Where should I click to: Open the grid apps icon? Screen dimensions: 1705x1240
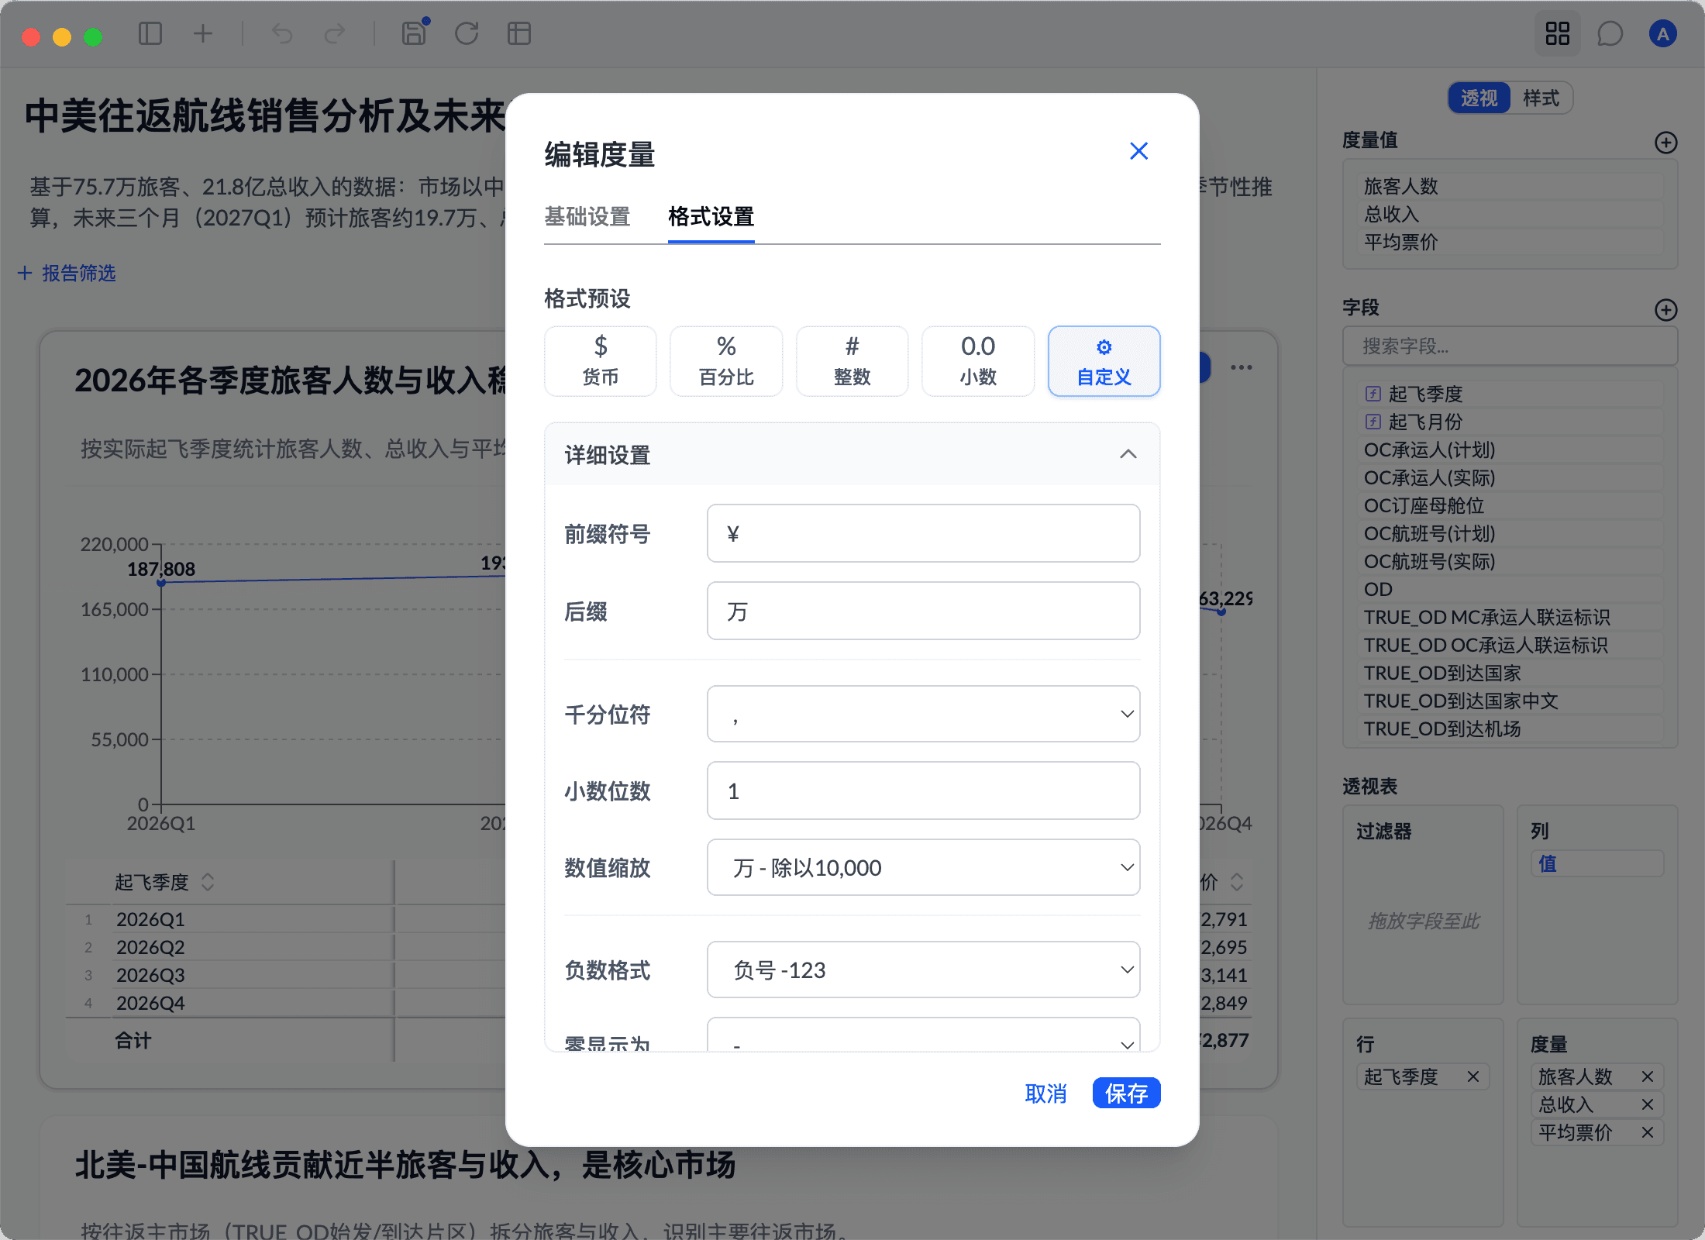click(x=1557, y=33)
